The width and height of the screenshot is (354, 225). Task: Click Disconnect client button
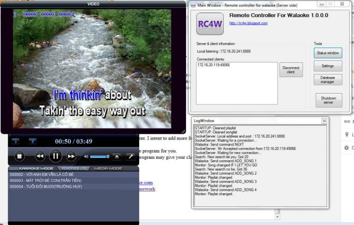[x=291, y=69]
